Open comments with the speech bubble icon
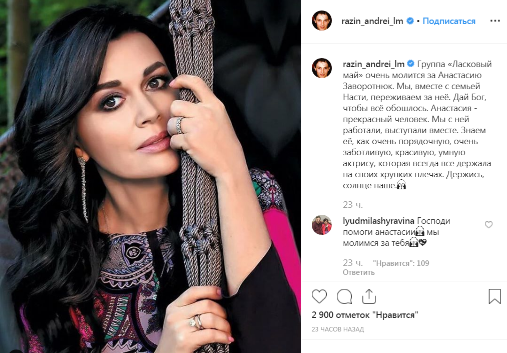507x353 pixels. point(344,296)
